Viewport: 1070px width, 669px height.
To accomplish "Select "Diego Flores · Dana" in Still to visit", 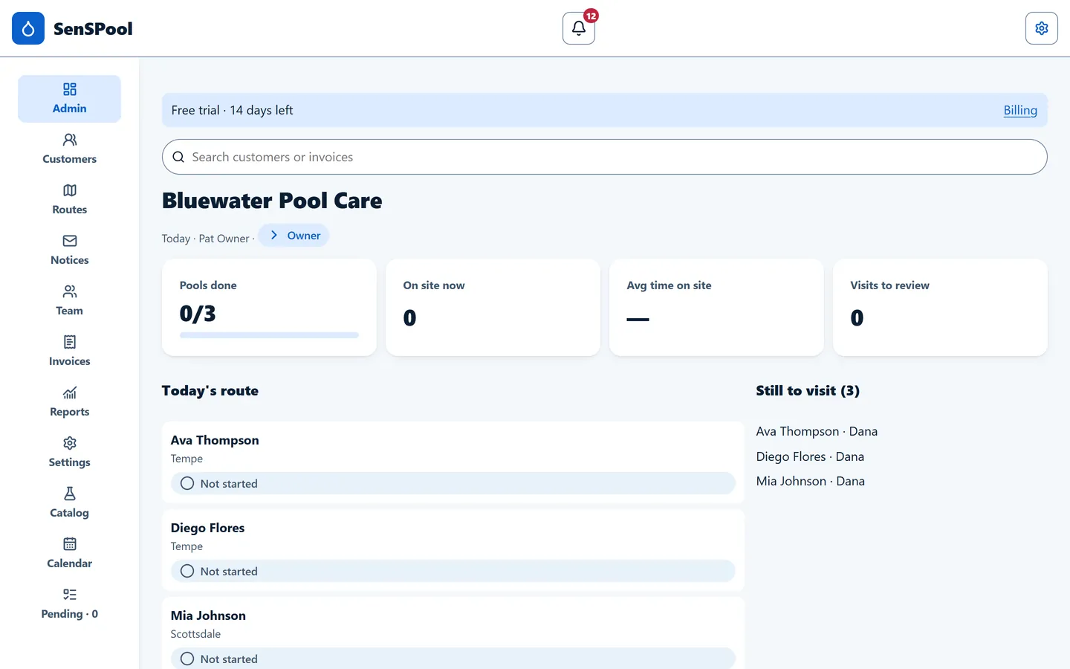I will pos(810,456).
